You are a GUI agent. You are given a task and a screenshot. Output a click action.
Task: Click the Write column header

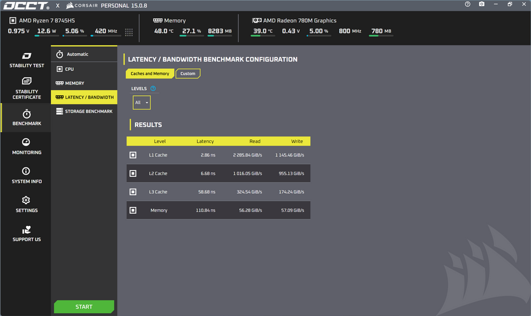pos(297,141)
